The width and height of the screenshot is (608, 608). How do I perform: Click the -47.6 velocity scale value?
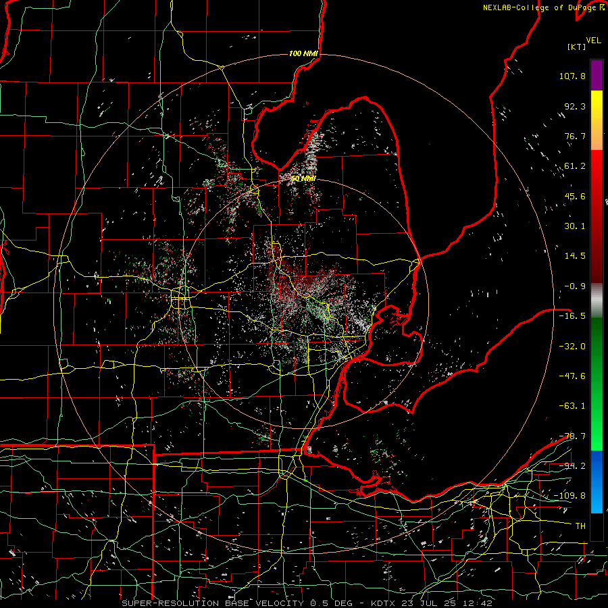coord(572,376)
